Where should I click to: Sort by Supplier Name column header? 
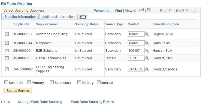[47, 24]
